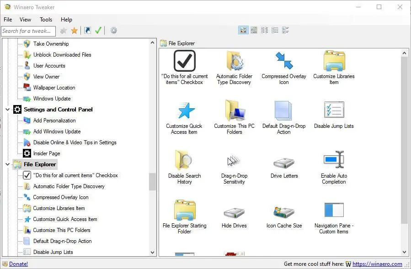411x269 pixels.
Task: Select Wallpaper Location in the tree
Action: tap(54, 88)
